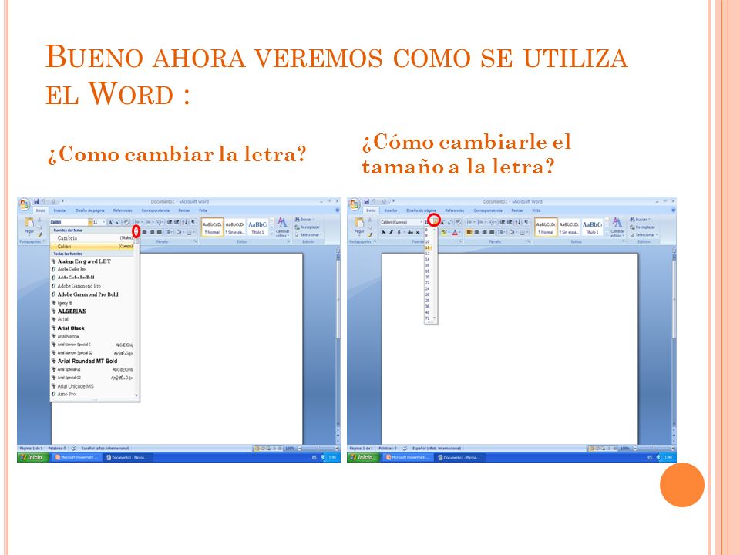Viewport: 740px width, 555px height.
Task: Apply the Normal style in the size-list window
Action: [546, 227]
